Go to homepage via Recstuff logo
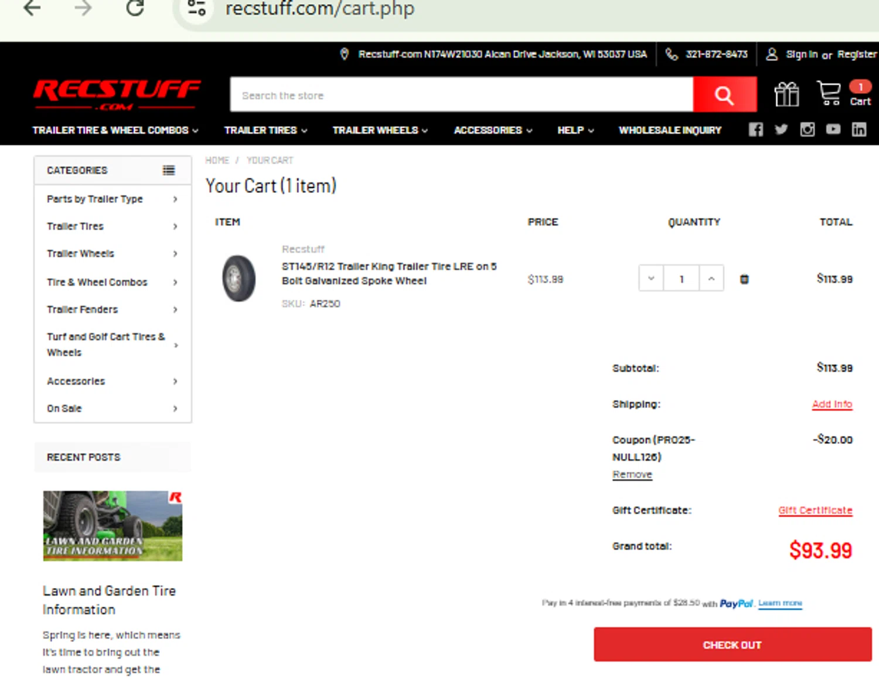 117,94
